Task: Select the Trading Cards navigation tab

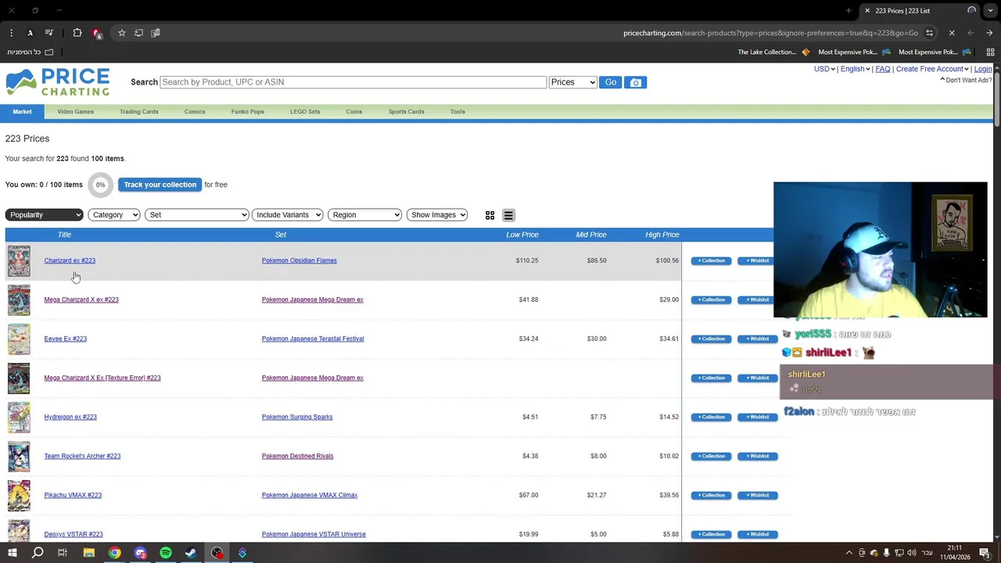Action: (139, 112)
